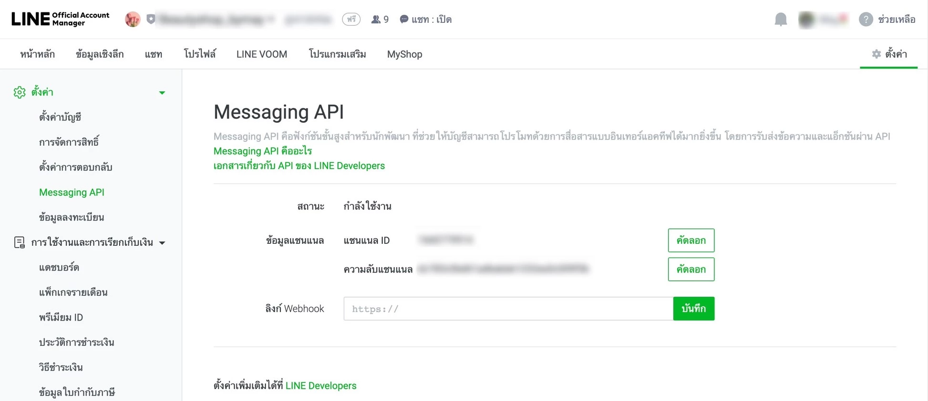Viewport: 928px width, 401px height.
Task: Click the billing document icon in sidebar
Action: point(20,242)
